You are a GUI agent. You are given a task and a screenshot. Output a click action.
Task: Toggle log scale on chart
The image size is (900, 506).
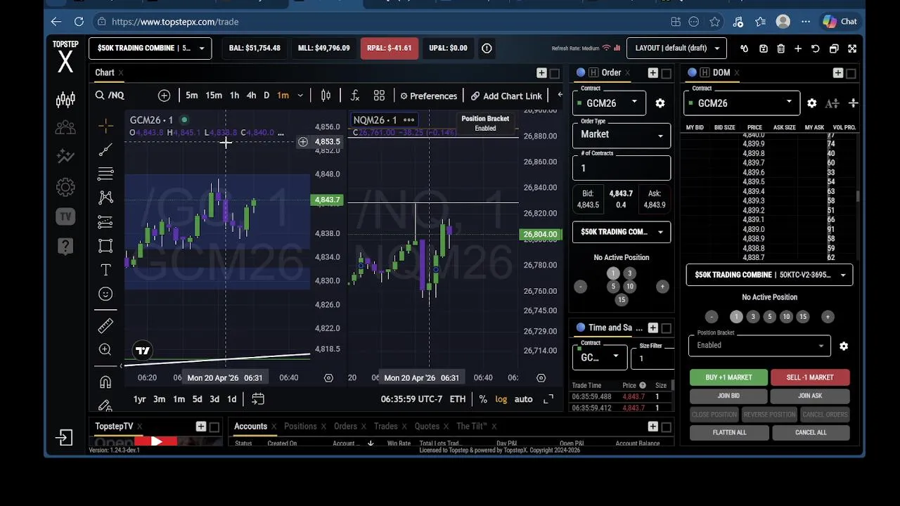(x=501, y=399)
